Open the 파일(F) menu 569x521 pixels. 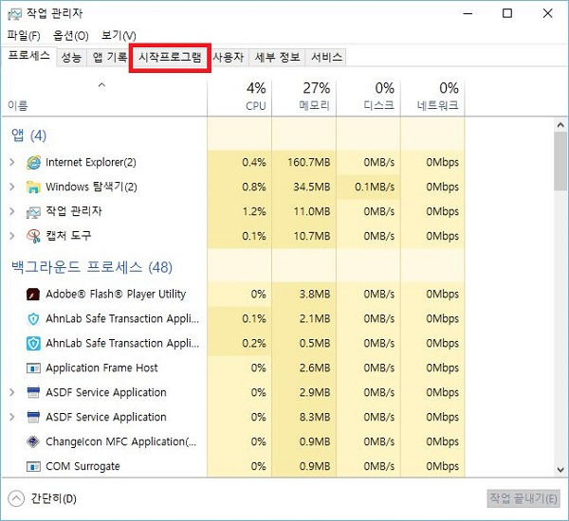(x=24, y=36)
